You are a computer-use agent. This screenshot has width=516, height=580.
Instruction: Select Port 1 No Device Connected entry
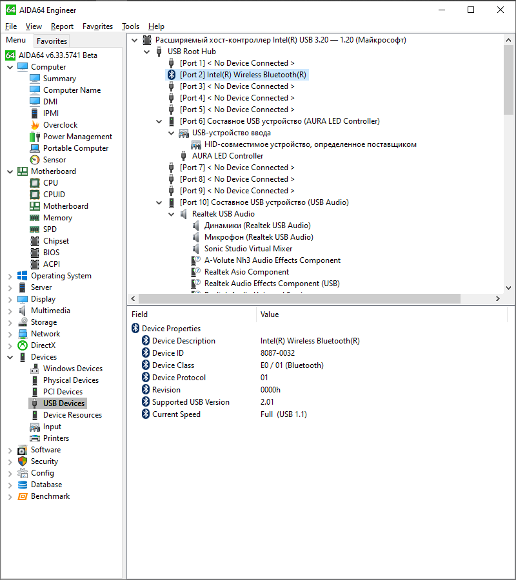(237, 63)
